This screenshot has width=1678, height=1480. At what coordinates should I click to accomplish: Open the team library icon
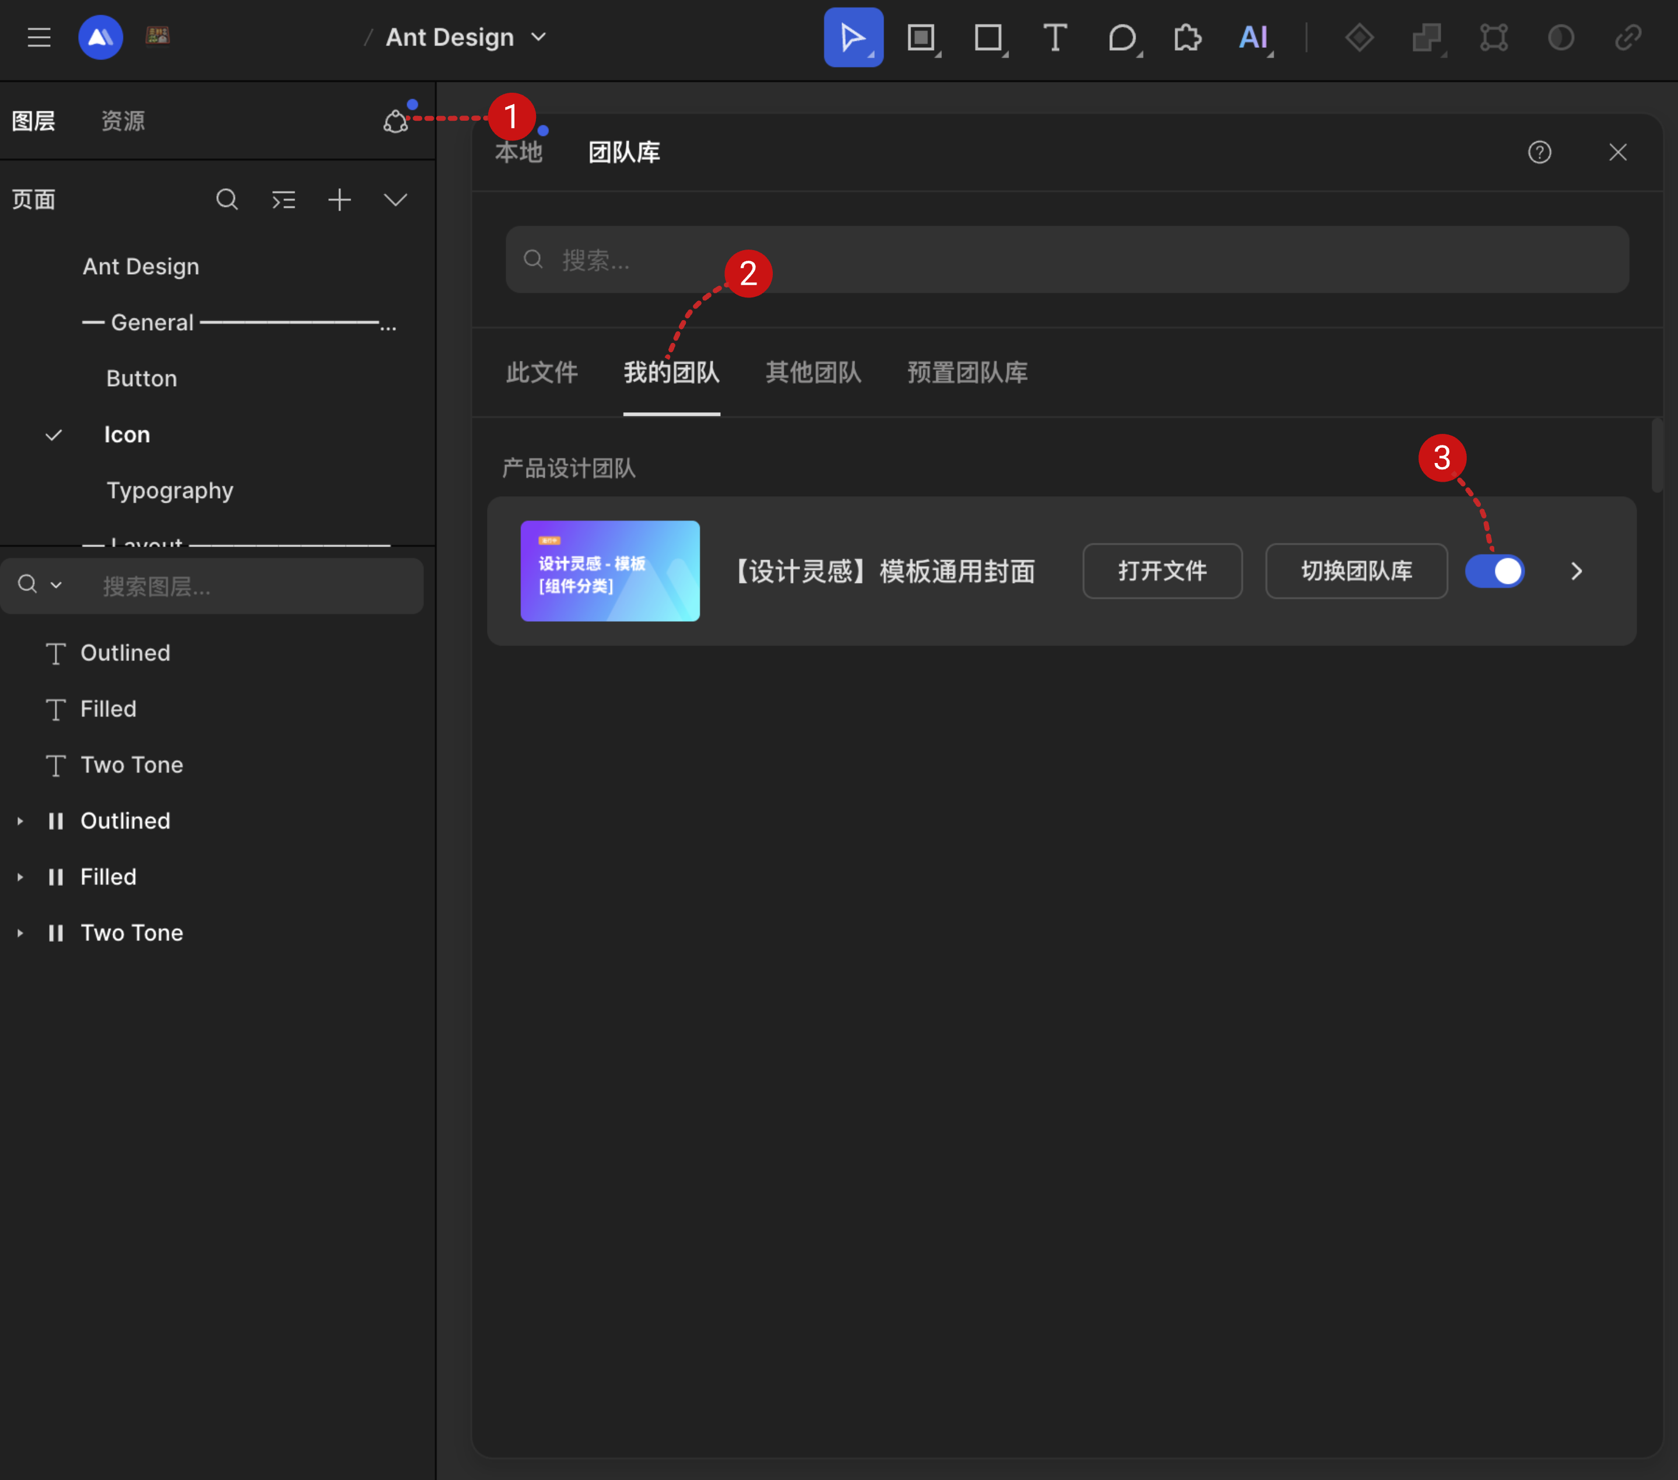[x=397, y=121]
